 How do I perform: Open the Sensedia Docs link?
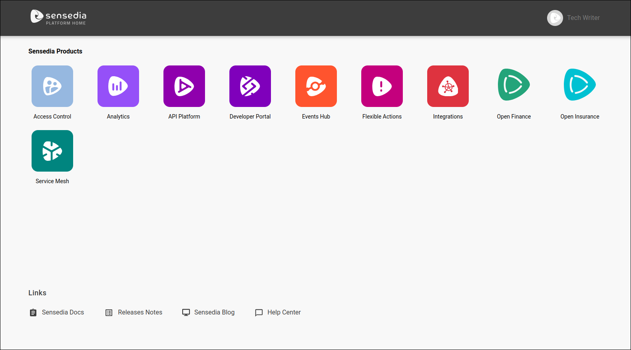pos(63,312)
